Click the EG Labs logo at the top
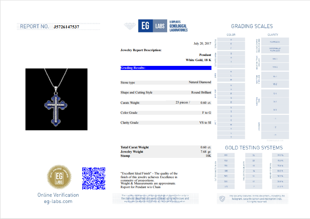This screenshot has height=219, width=310. point(153,26)
